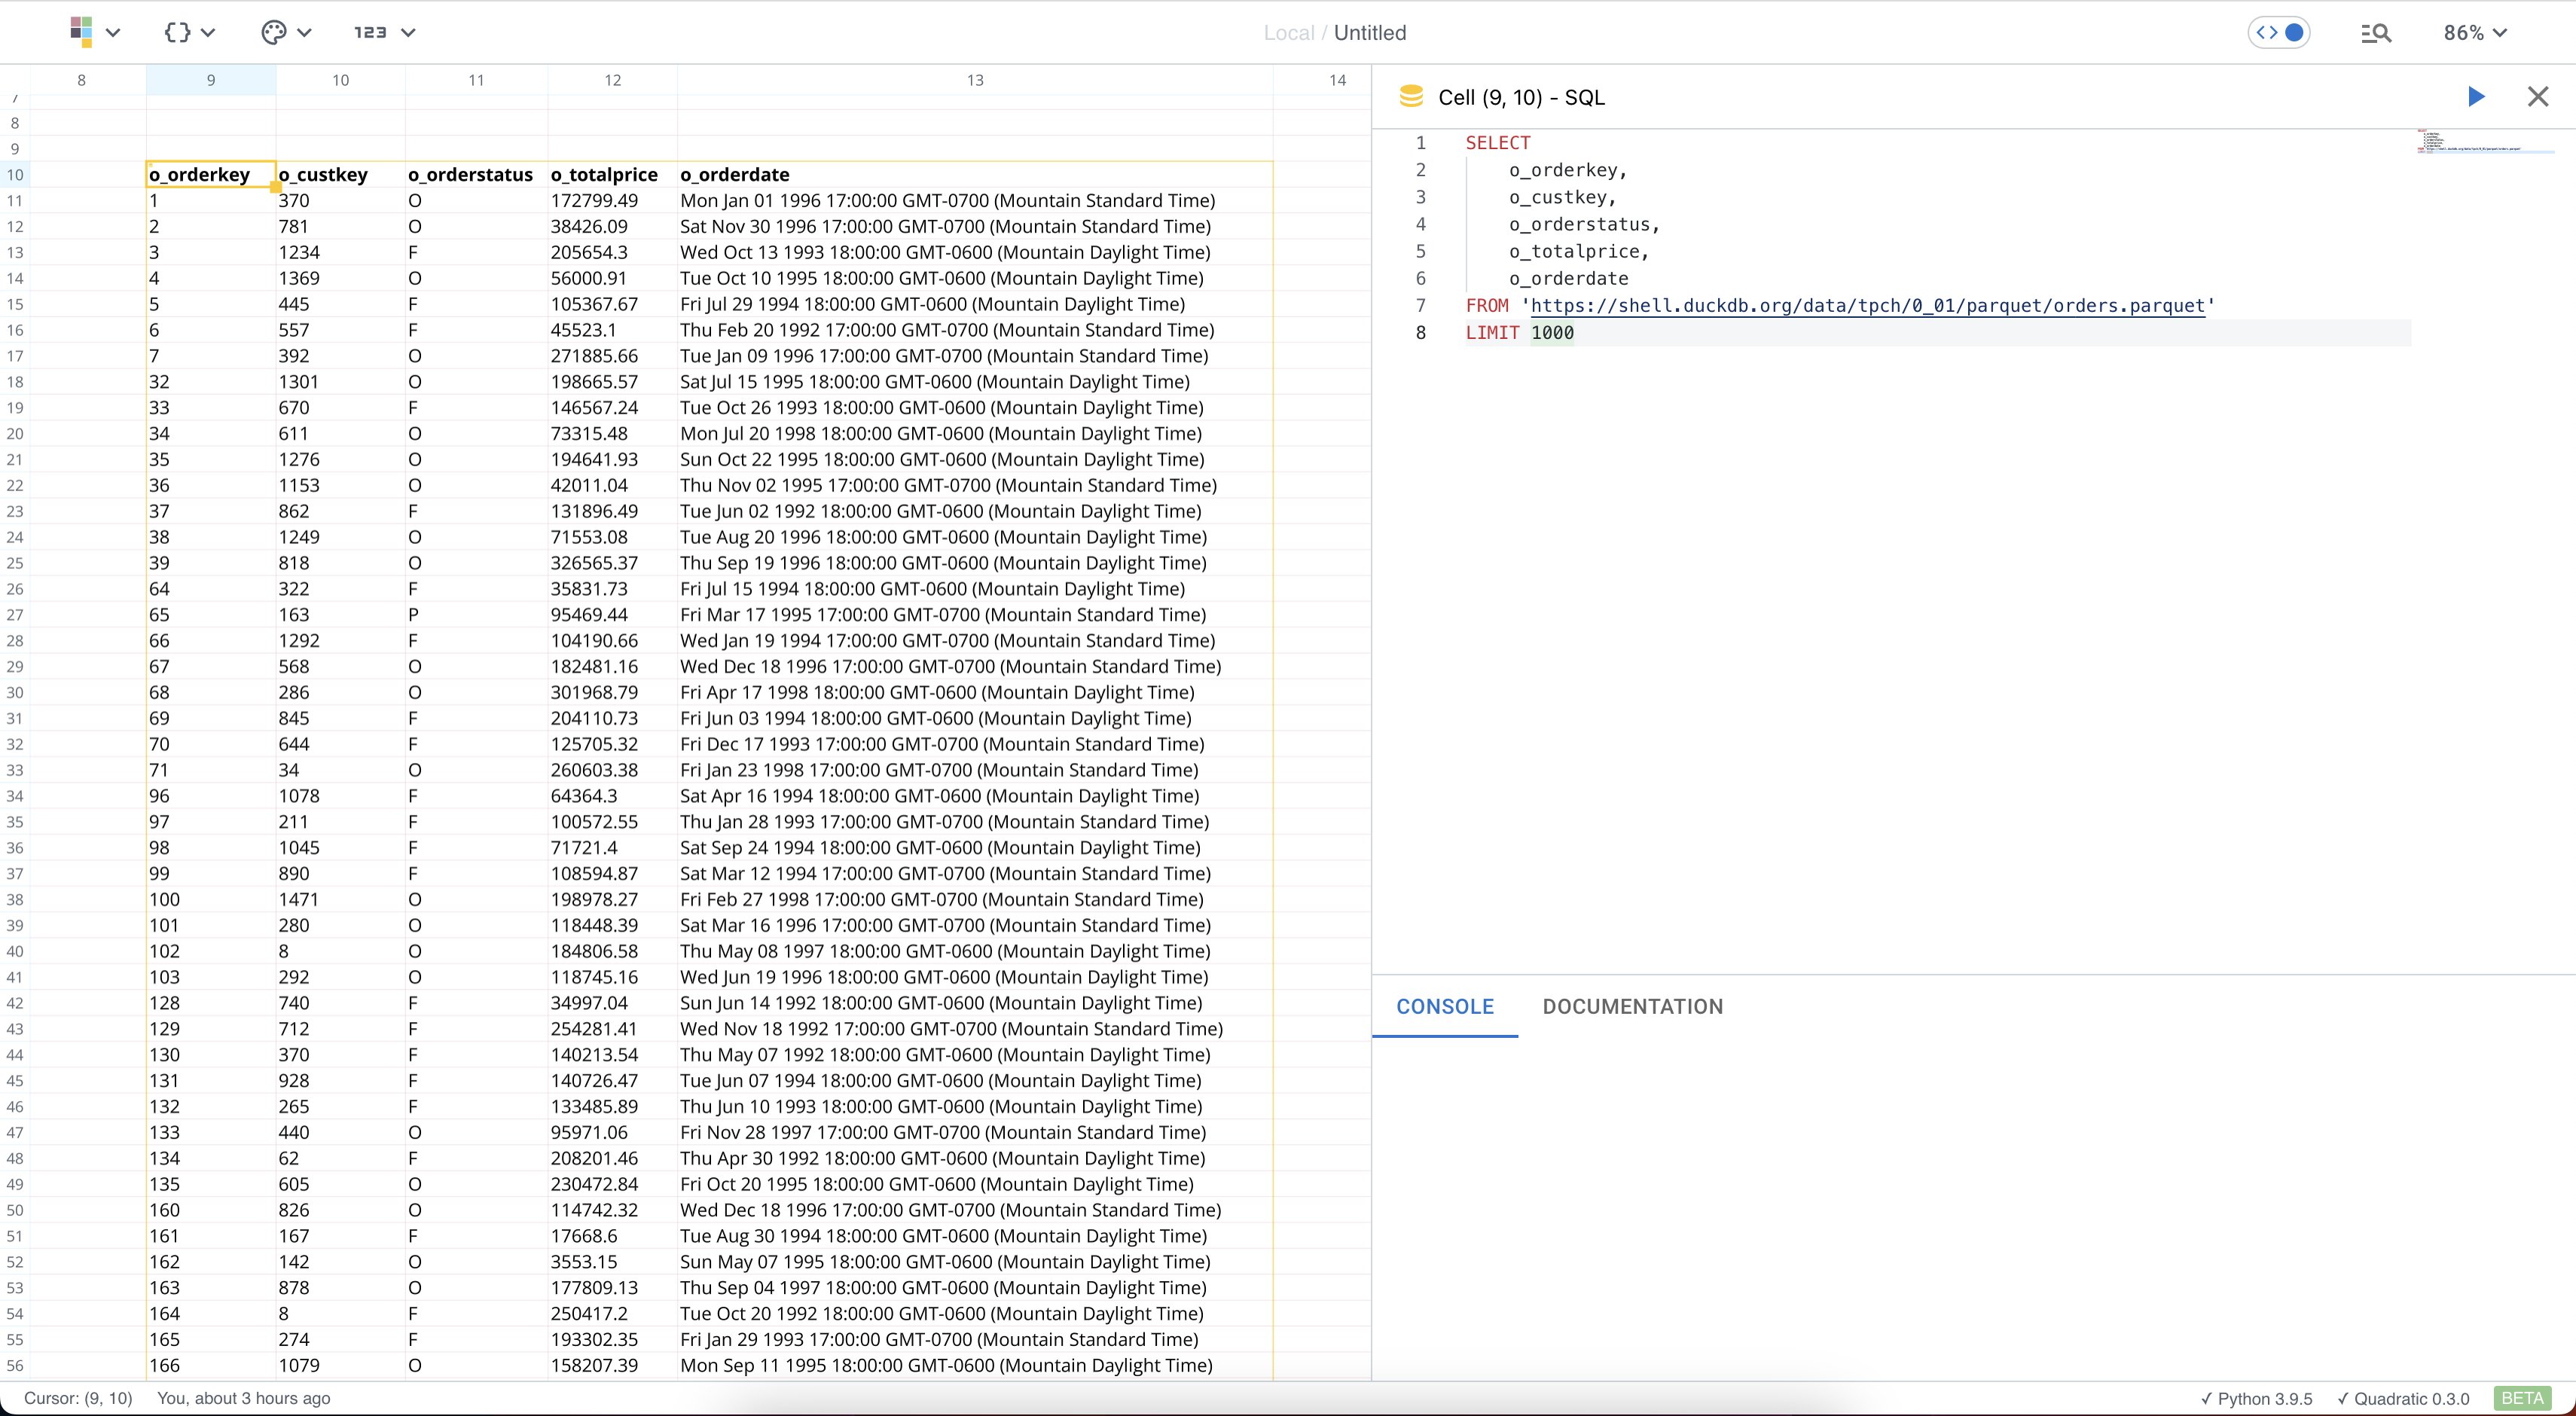Screen dimensions: 2576x1416
Task: Click the LIMIT 1000 line in editor
Action: click(1520, 333)
